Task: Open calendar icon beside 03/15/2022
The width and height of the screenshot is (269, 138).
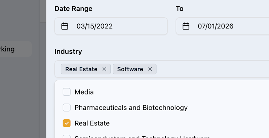Action: [x=65, y=26]
